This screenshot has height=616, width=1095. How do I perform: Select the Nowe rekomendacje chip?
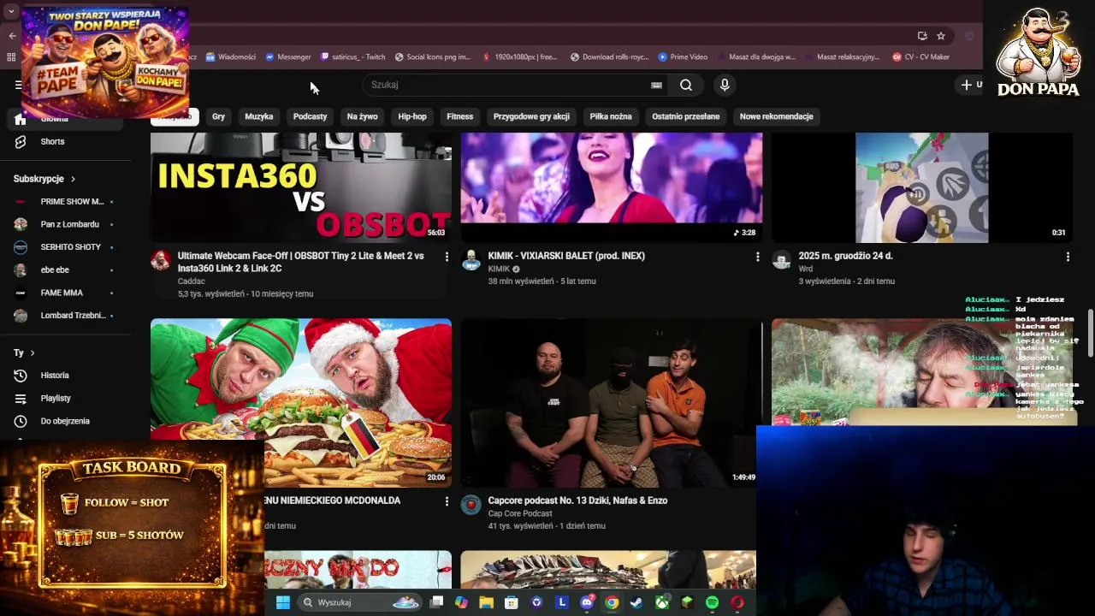tap(777, 116)
